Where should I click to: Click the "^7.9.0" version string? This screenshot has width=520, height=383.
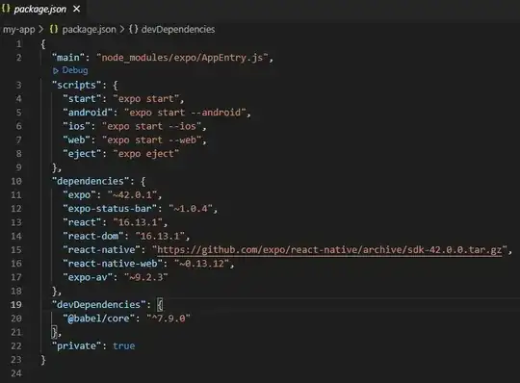[x=169, y=319]
